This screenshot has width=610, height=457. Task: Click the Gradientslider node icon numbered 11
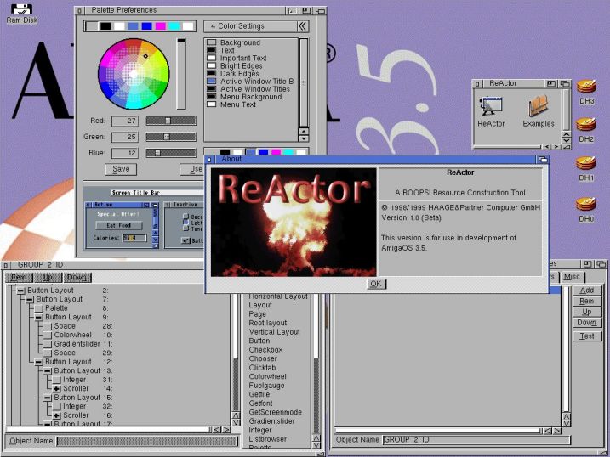click(48, 344)
